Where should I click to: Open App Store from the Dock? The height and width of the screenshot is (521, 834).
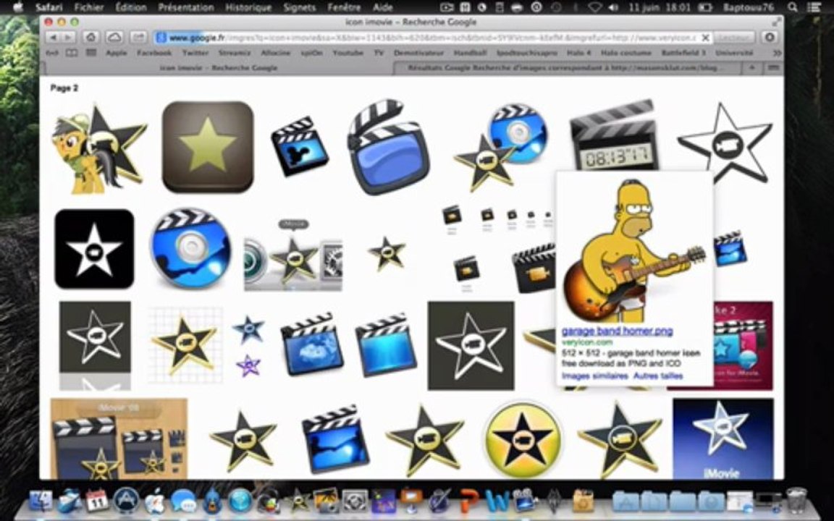click(126, 501)
